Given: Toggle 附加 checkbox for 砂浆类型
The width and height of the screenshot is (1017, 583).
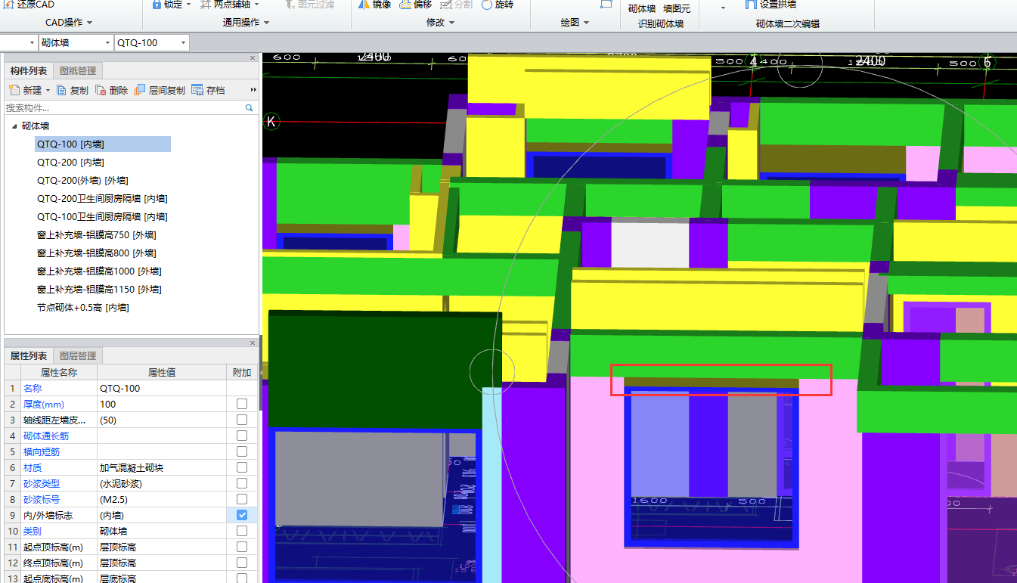Looking at the screenshot, I should click(242, 483).
